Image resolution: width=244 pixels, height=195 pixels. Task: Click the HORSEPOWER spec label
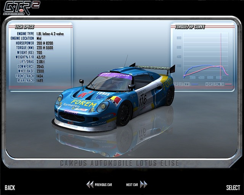pos(25,43)
